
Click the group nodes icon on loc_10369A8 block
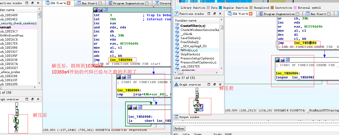(140, 107)
